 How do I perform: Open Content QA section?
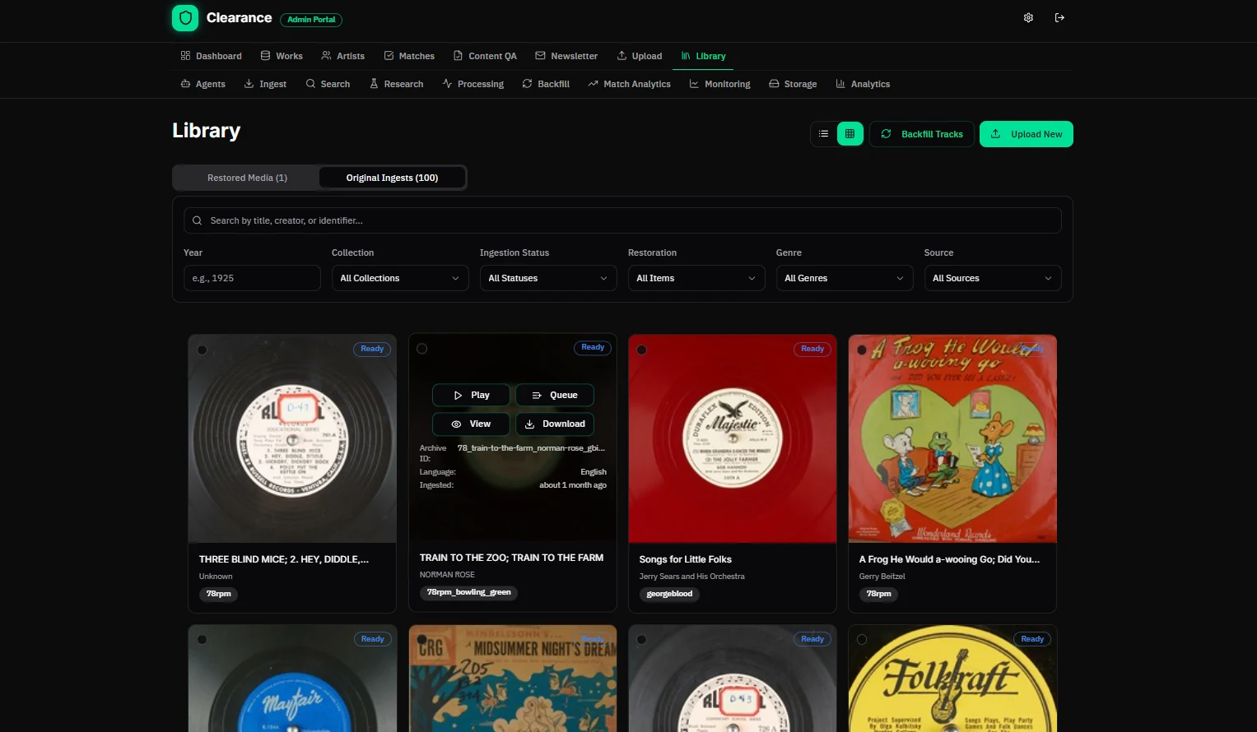point(485,56)
